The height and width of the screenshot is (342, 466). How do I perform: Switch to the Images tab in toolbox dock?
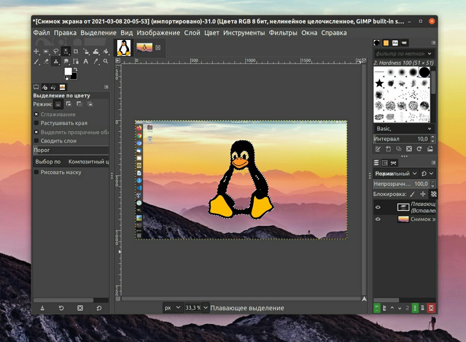62,87
